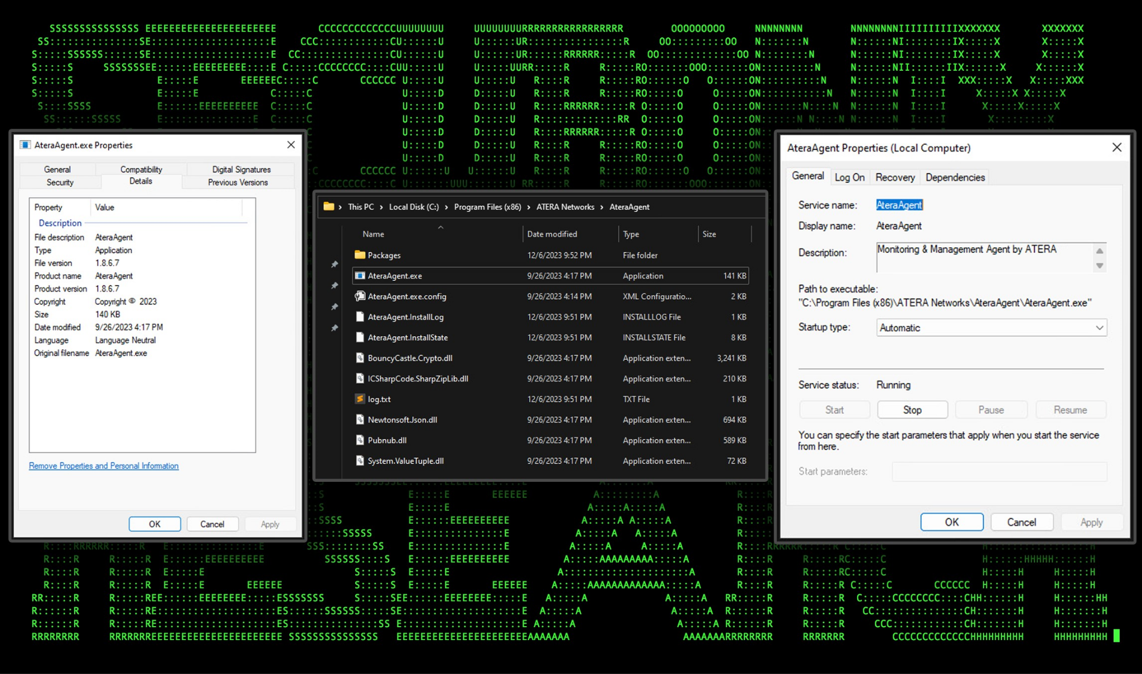Click the log.txt file icon
The image size is (1142, 674).
[x=360, y=399]
